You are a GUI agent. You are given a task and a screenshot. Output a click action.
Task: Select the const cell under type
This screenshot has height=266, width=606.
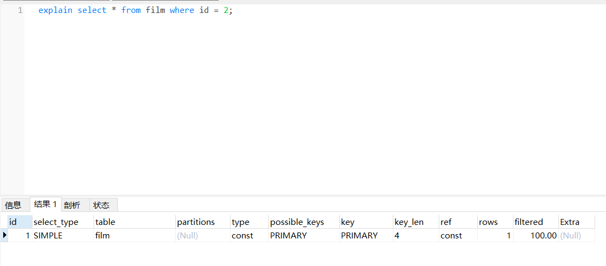tap(249, 236)
